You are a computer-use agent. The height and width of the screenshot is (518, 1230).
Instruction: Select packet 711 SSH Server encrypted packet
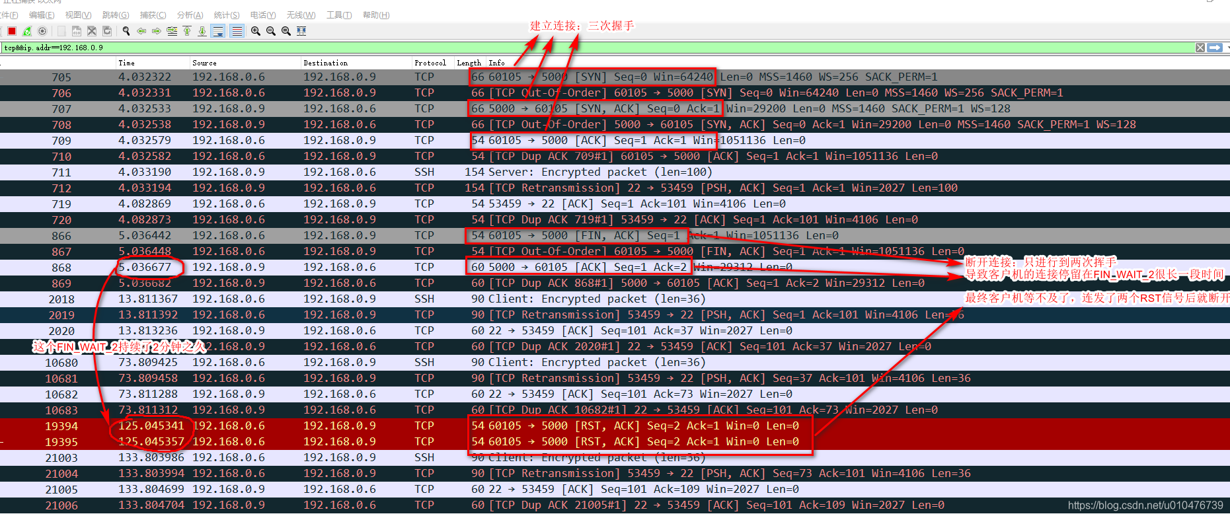(x=615, y=172)
